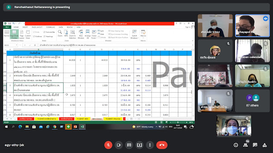Select Page Break Preview view
This screenshot has height=153, width=273.
[x=14, y=34]
